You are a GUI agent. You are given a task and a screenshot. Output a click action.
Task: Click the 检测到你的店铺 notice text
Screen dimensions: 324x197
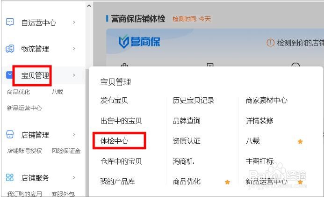click(301, 43)
